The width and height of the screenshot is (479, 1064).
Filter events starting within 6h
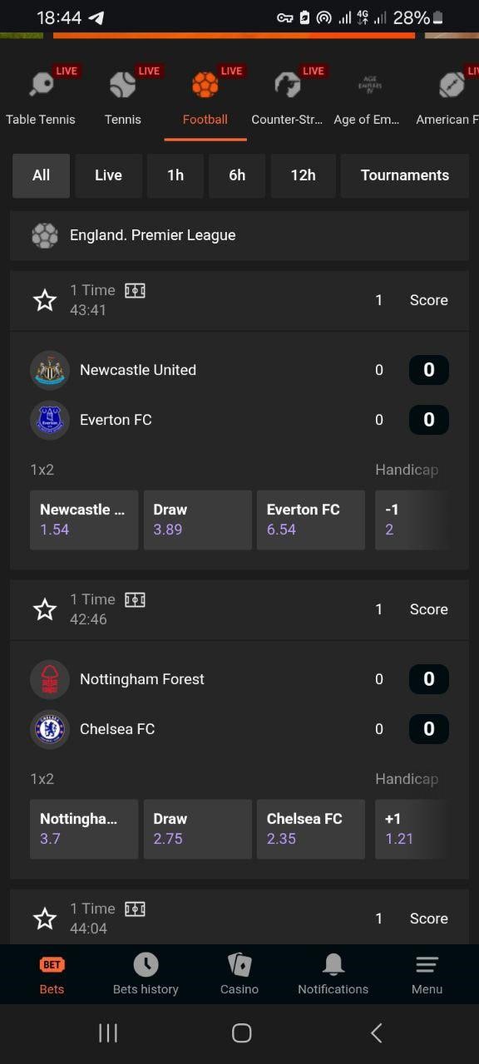[237, 175]
